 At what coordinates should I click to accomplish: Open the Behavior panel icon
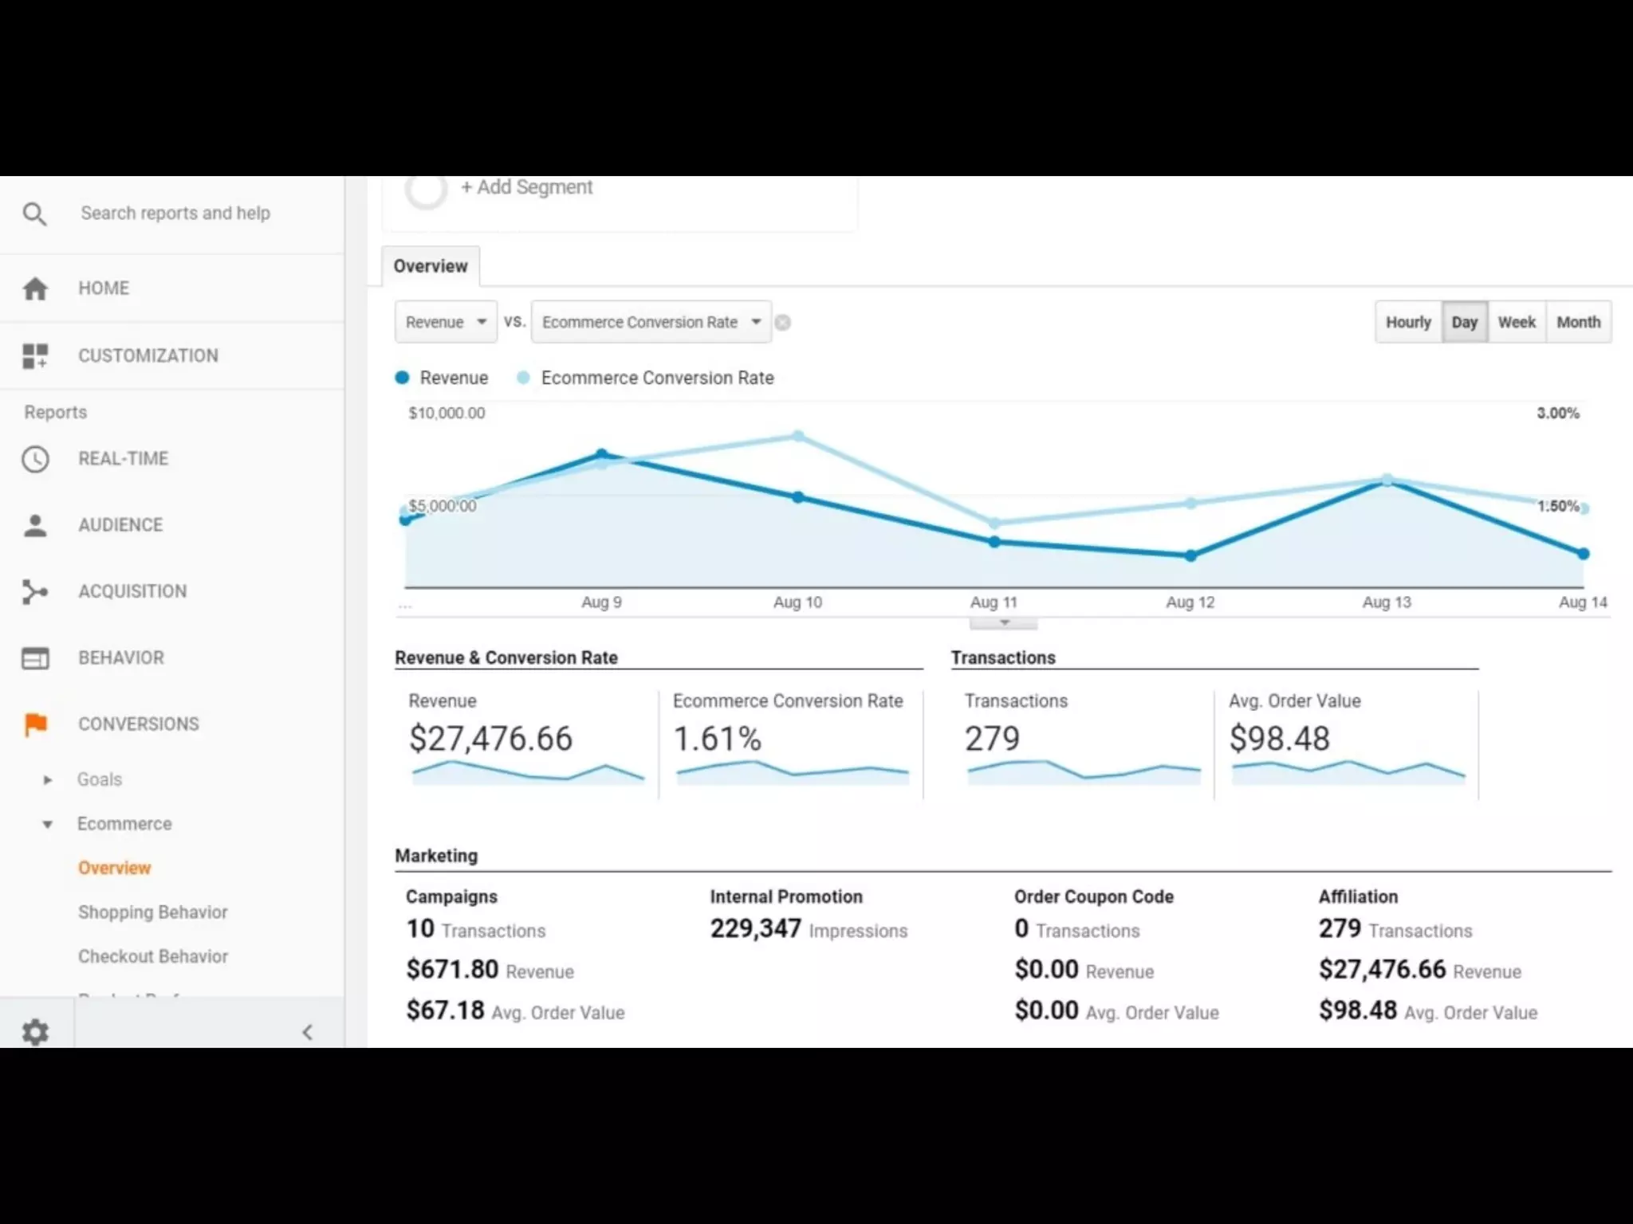[x=35, y=658]
